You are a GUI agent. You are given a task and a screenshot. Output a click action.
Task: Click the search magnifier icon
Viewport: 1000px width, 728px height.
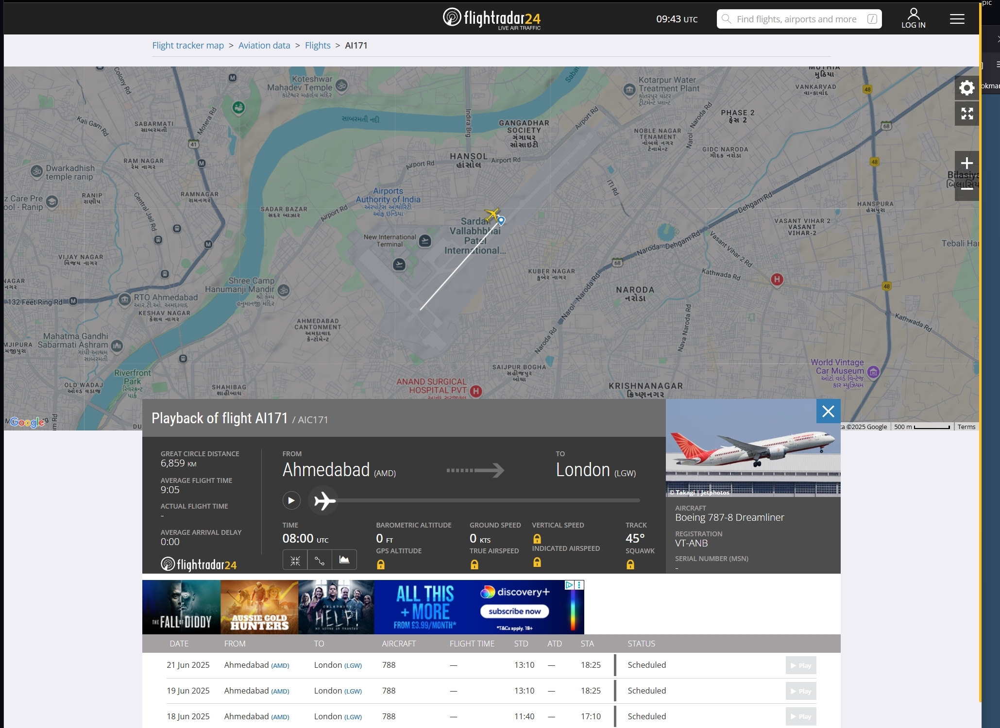(x=726, y=19)
